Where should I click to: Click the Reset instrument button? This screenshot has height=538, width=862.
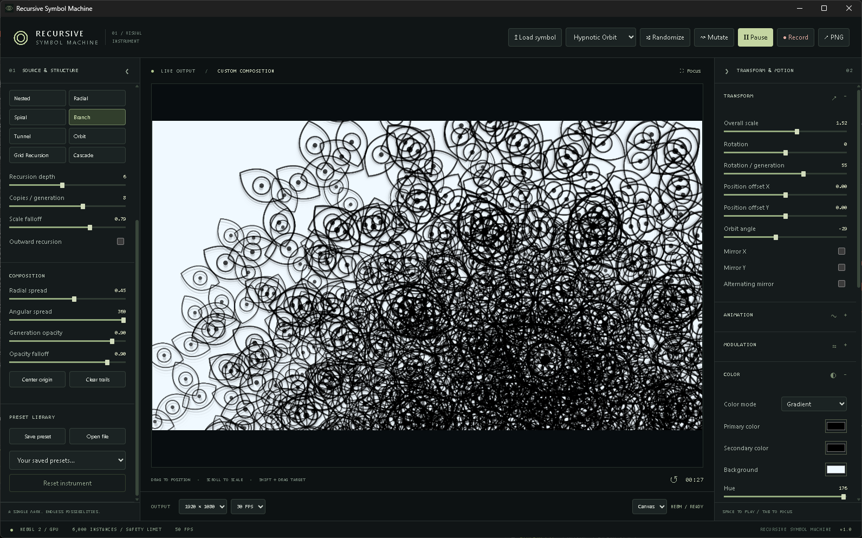67,483
